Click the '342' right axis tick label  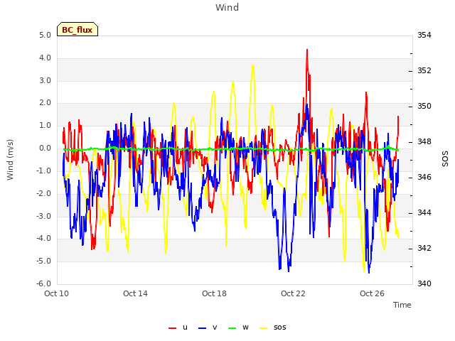click(x=424, y=248)
